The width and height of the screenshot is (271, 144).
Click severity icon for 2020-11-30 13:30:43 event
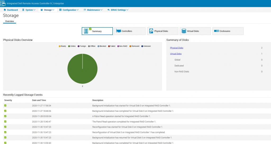coord(5,143)
